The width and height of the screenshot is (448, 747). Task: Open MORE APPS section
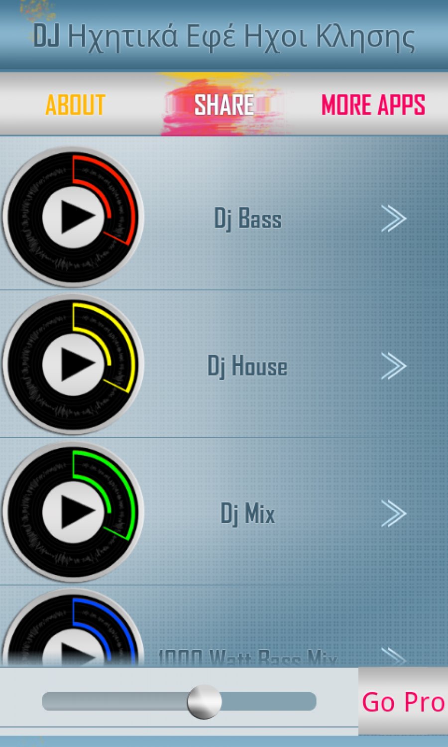[373, 105]
